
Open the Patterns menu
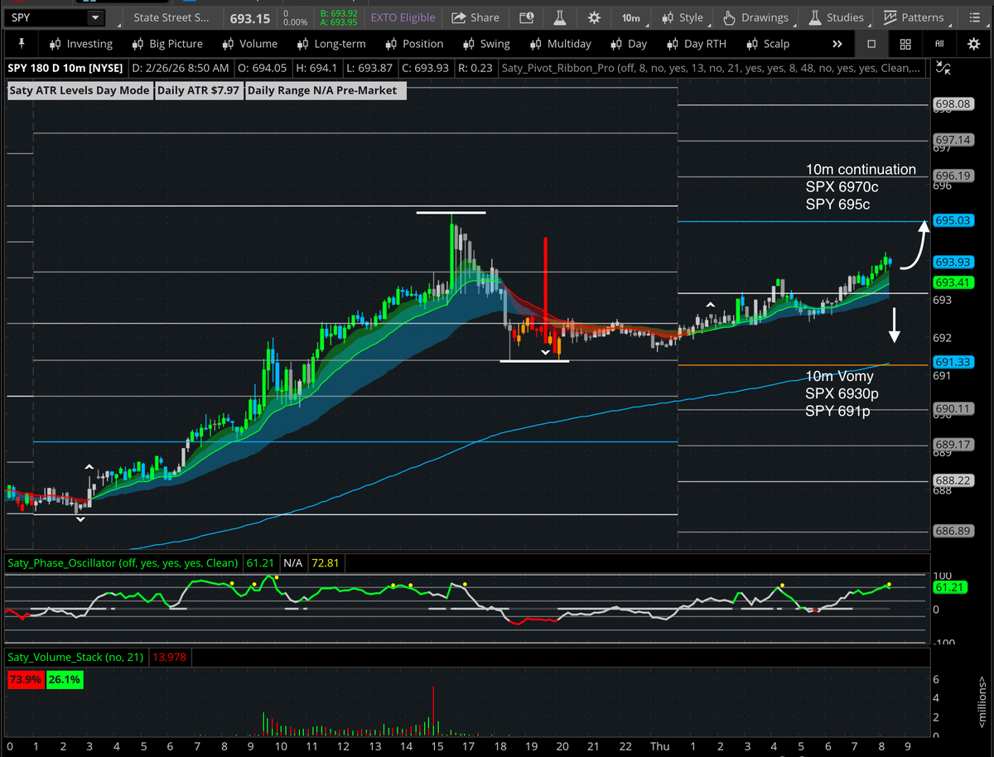[914, 17]
